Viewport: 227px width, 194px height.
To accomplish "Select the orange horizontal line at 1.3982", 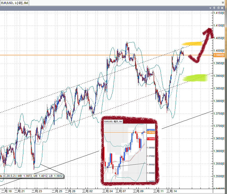I will [x=79, y=55].
